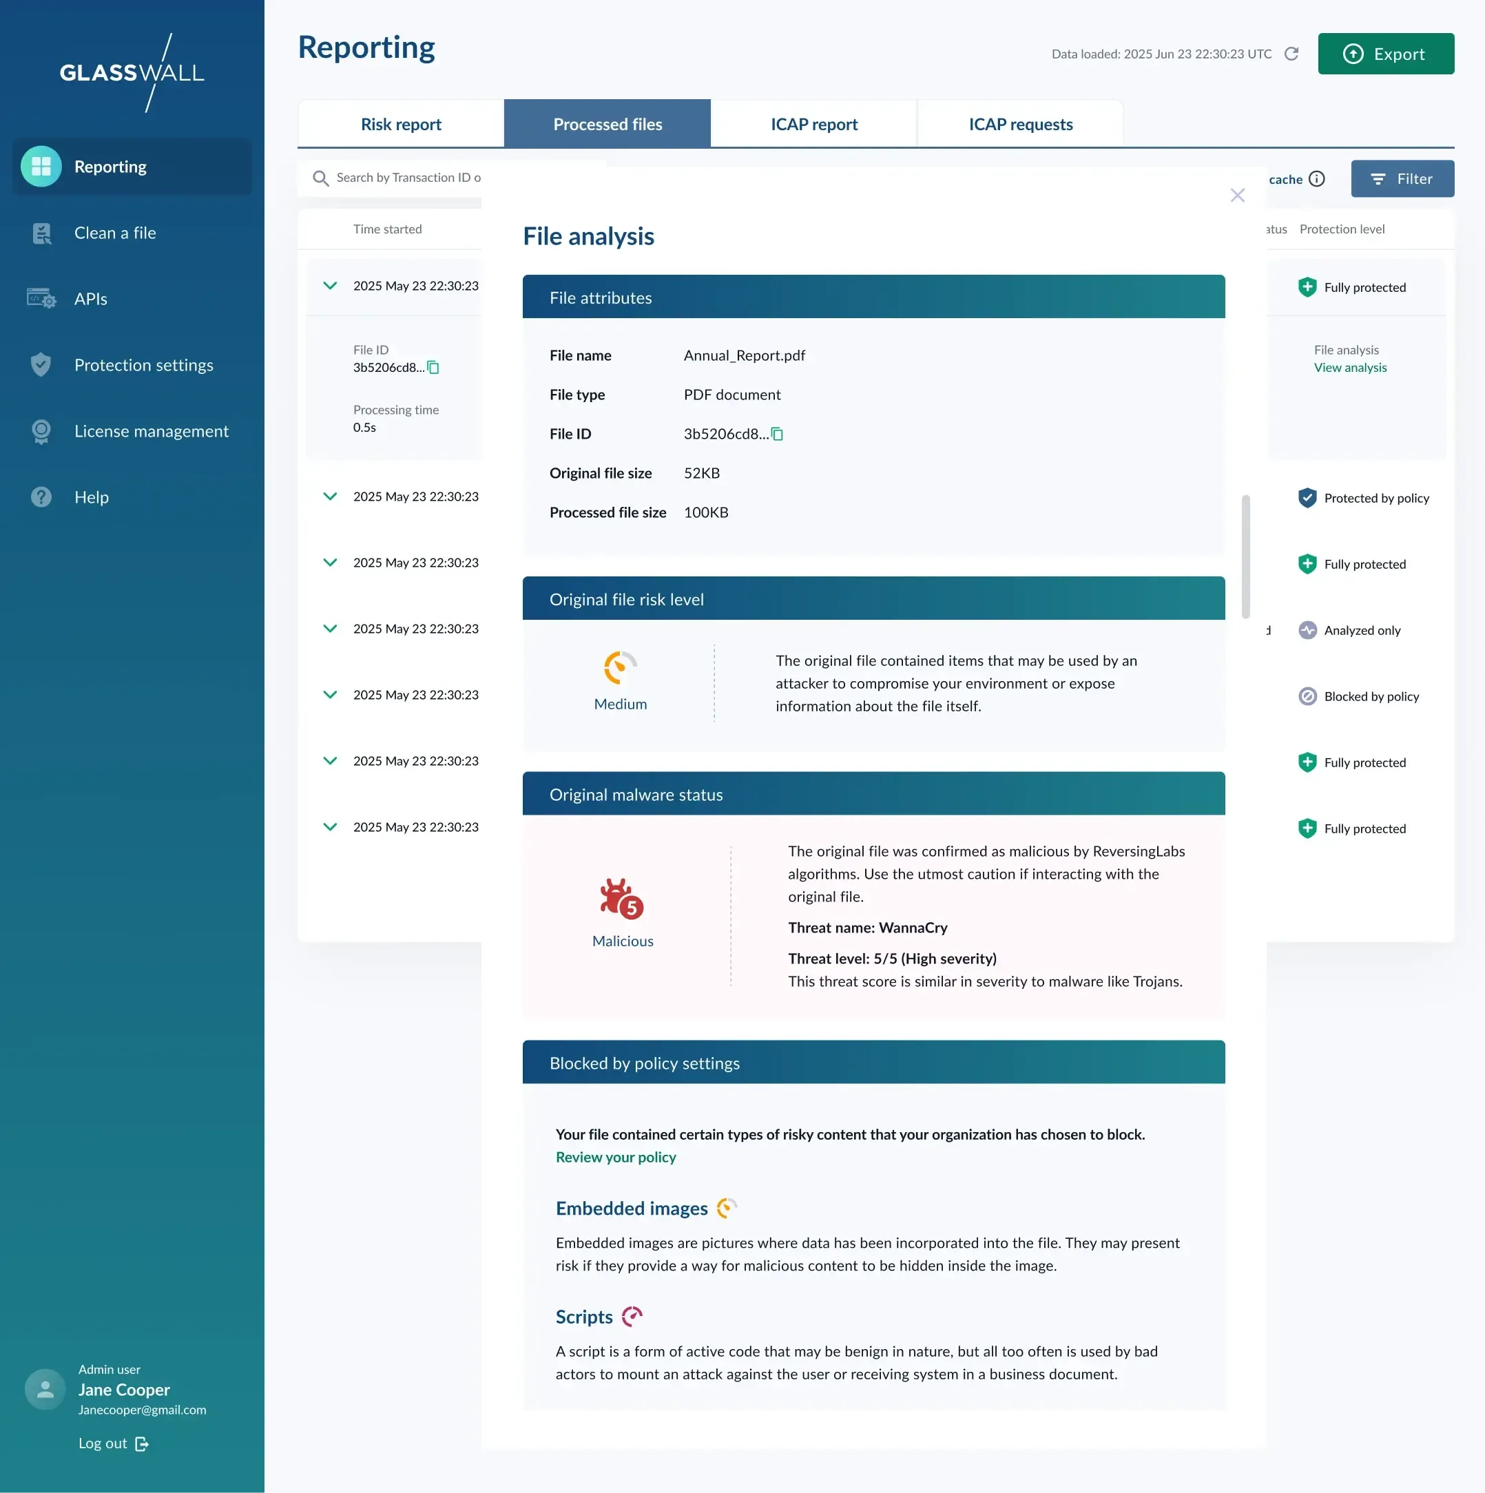The image size is (1485, 1493).
Task: Click the Log out icon
Action: pos(143,1443)
